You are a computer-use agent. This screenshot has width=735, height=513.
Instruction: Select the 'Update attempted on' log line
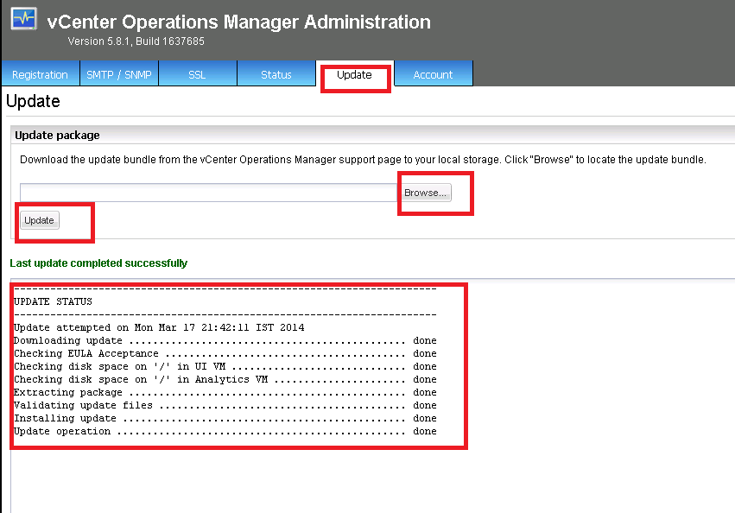[x=159, y=328]
